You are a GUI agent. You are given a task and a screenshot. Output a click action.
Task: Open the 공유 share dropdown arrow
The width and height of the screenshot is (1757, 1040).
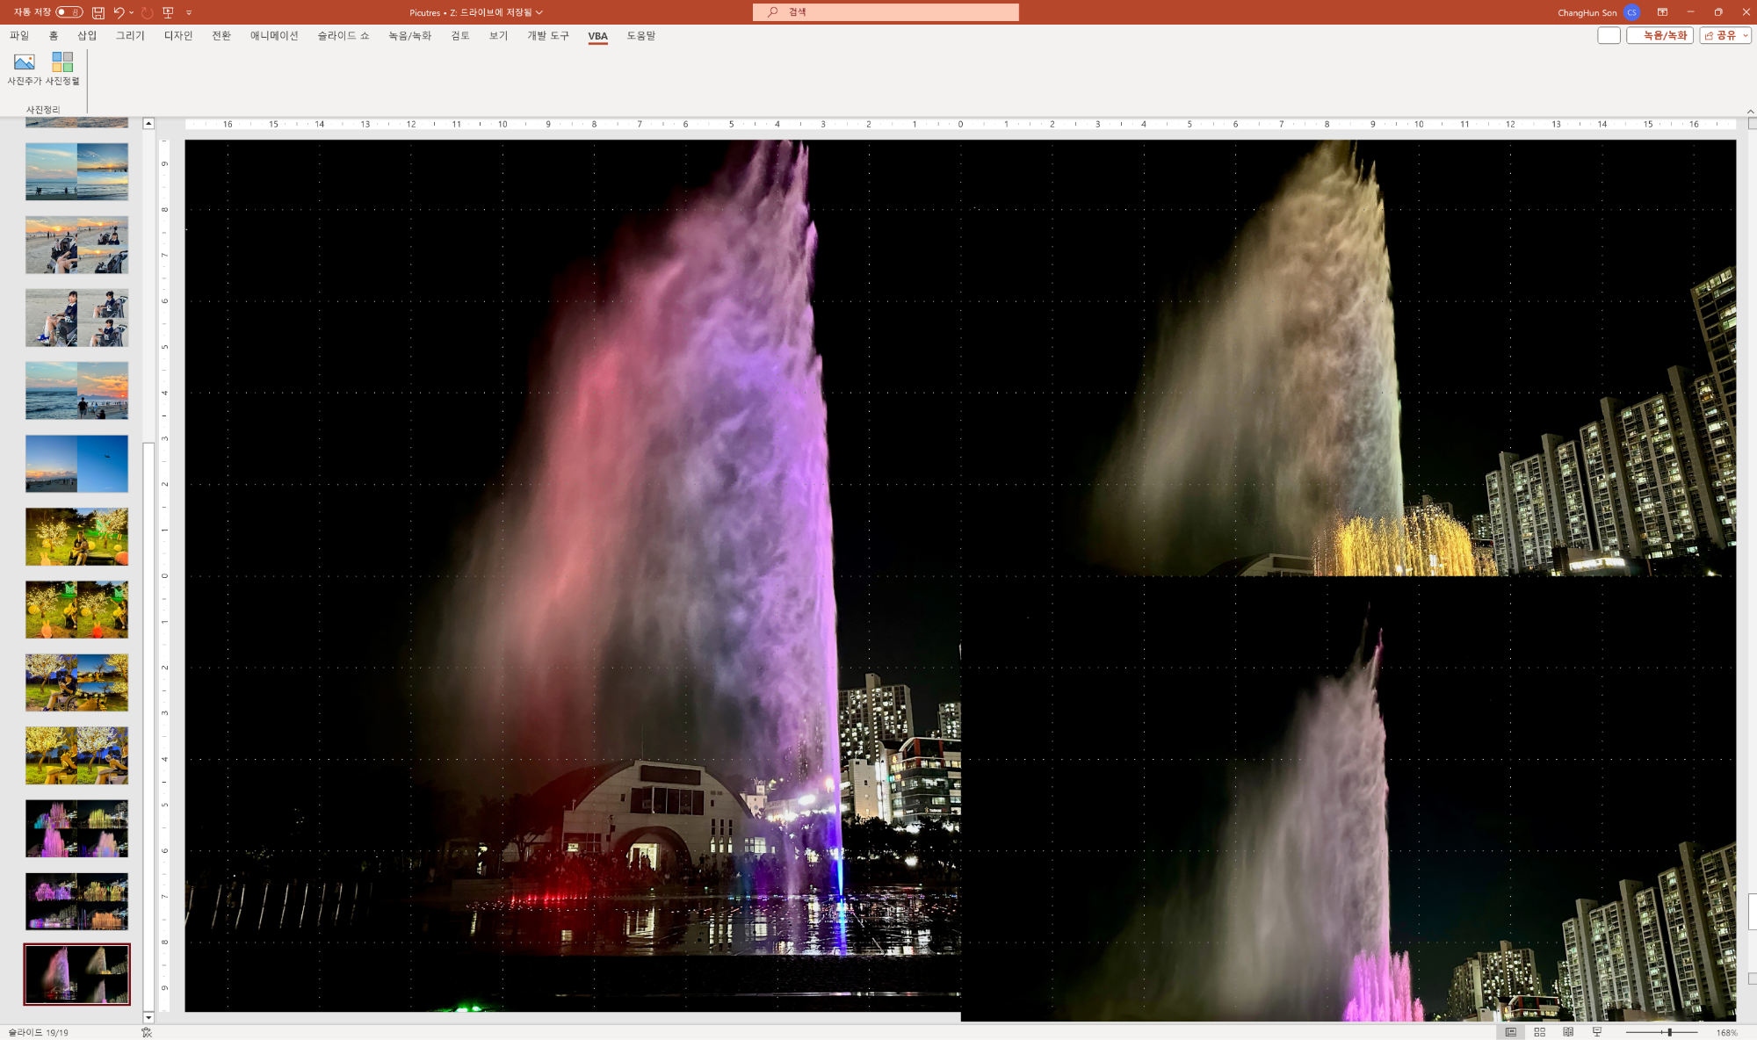point(1746,35)
